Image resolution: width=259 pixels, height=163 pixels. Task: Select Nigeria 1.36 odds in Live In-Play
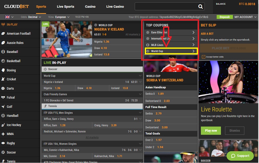tap(58, 88)
